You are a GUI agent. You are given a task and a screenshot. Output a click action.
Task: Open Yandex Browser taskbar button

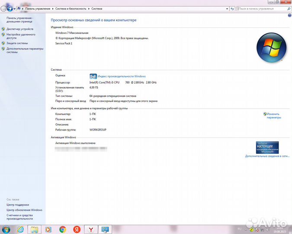click(91, 230)
